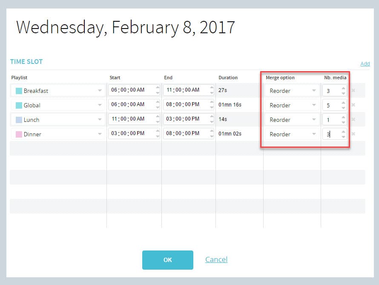Decrease Breakfast end time with down arrow

tap(212, 93)
